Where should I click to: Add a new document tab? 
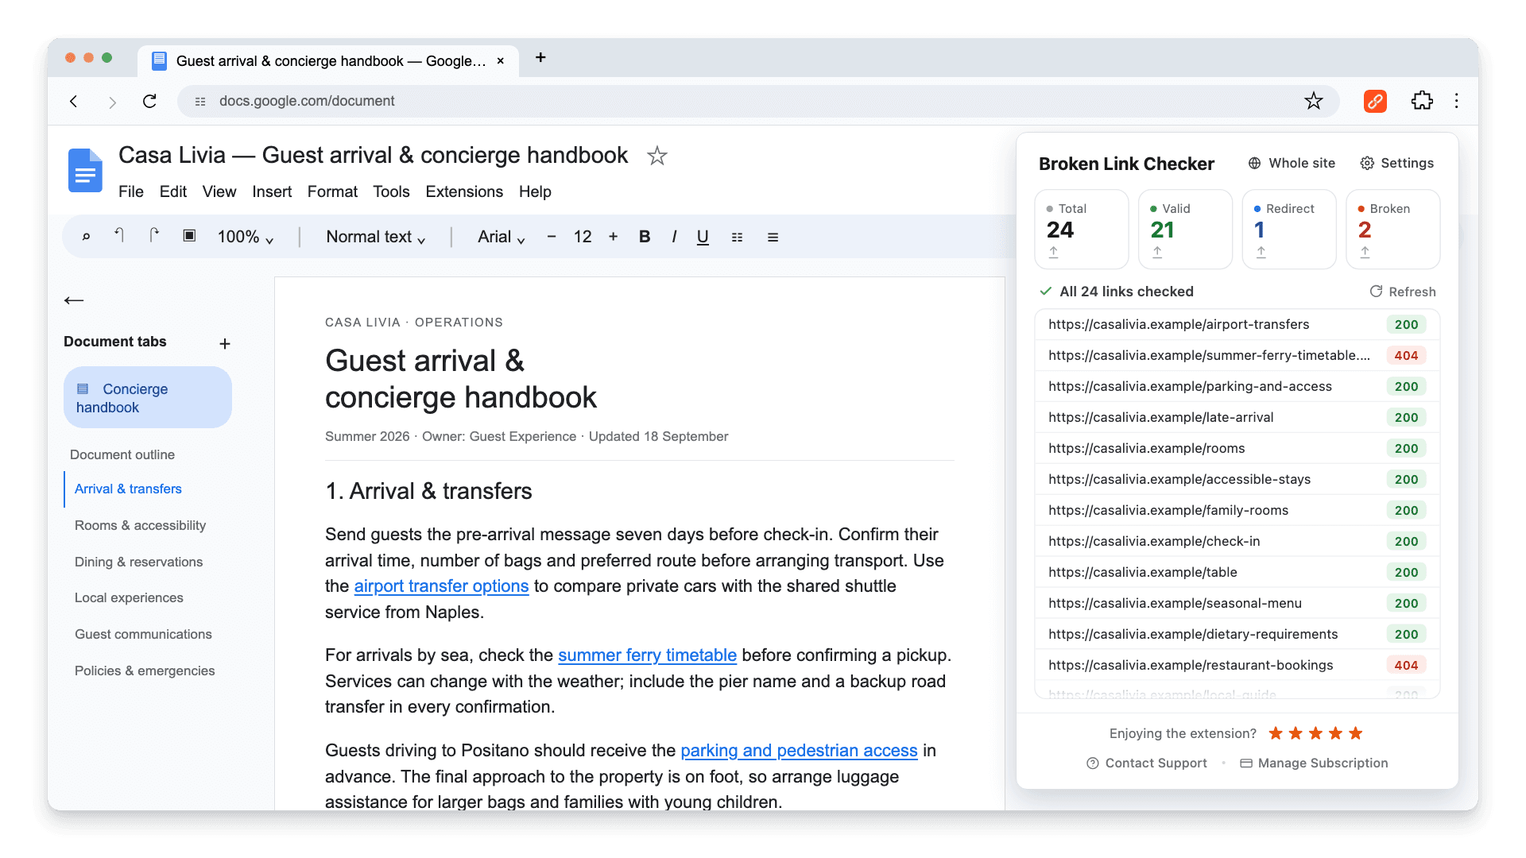225,344
